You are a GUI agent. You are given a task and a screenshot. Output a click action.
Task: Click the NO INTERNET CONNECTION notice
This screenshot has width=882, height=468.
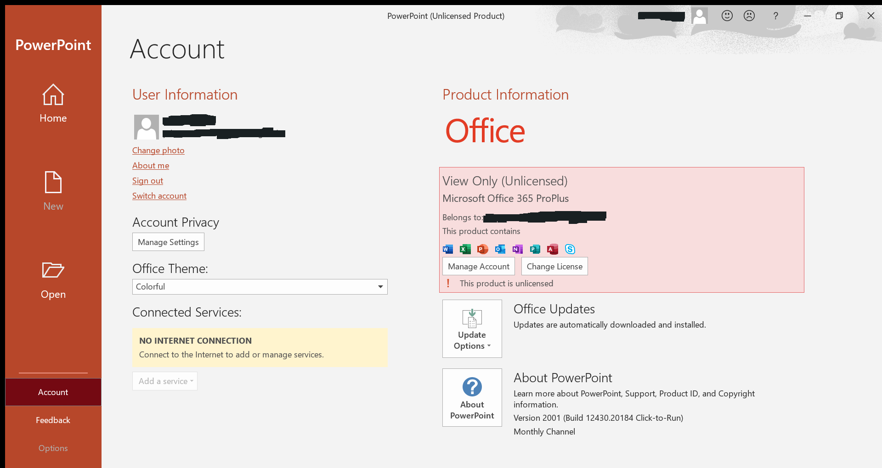(260, 347)
